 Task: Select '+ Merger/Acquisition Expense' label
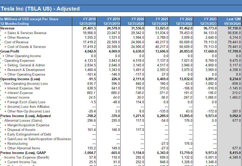click(x=27, y=125)
